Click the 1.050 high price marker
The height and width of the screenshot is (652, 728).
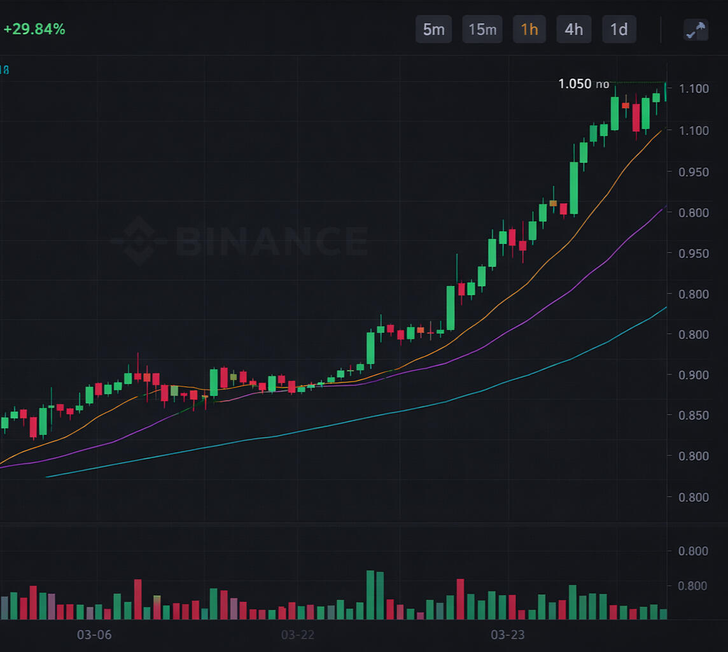575,84
